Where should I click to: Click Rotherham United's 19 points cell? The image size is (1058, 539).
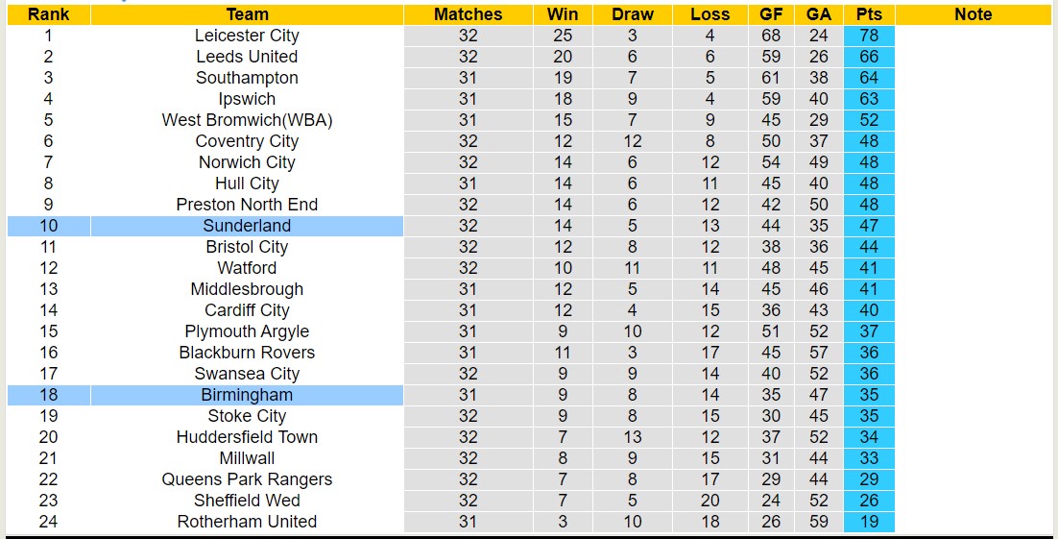(x=869, y=522)
